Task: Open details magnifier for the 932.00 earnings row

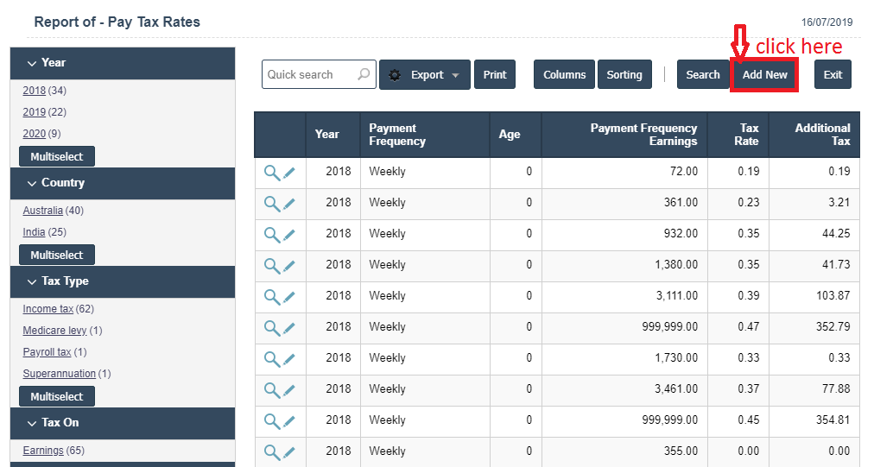Action: pyautogui.click(x=271, y=235)
